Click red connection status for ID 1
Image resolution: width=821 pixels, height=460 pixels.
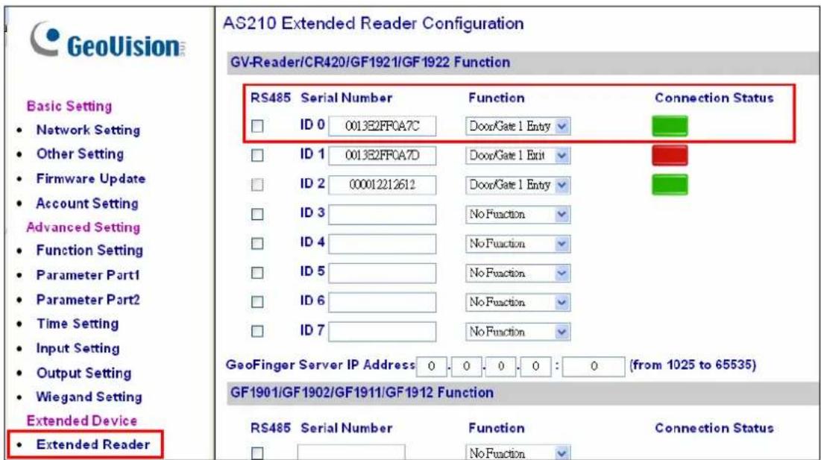(x=670, y=155)
